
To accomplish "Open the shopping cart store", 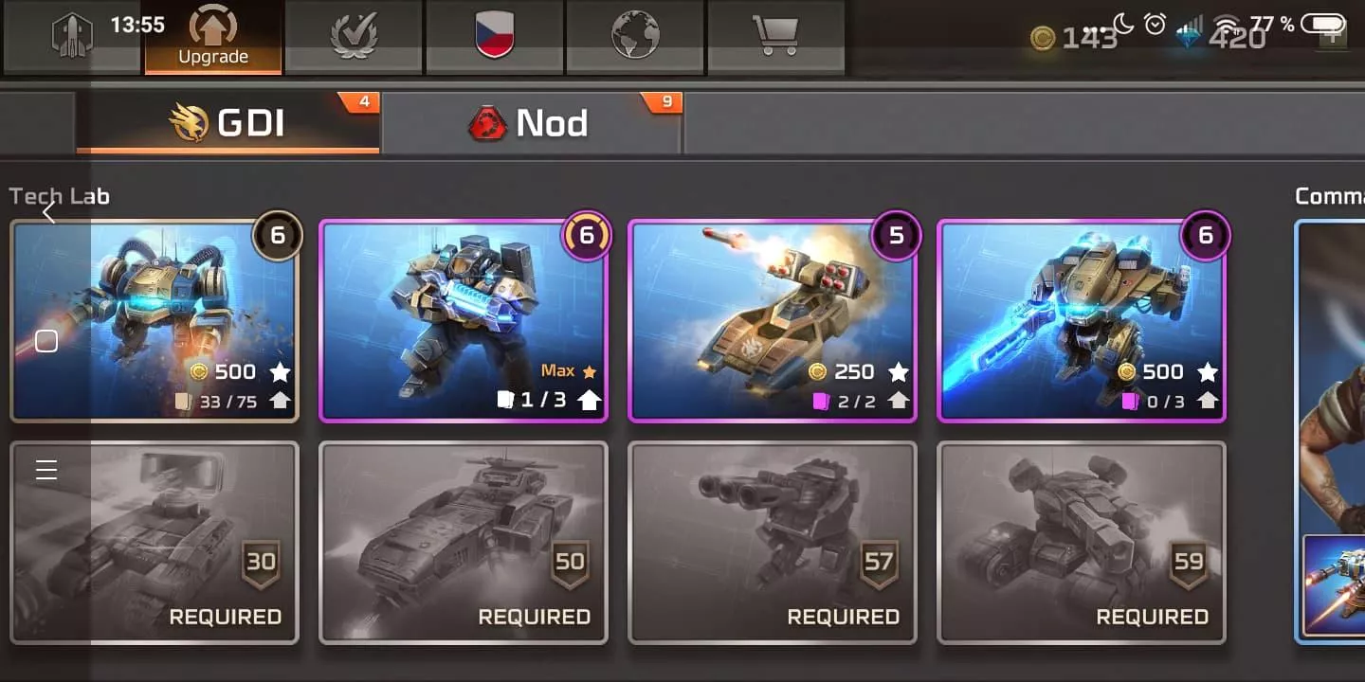I will [x=774, y=37].
